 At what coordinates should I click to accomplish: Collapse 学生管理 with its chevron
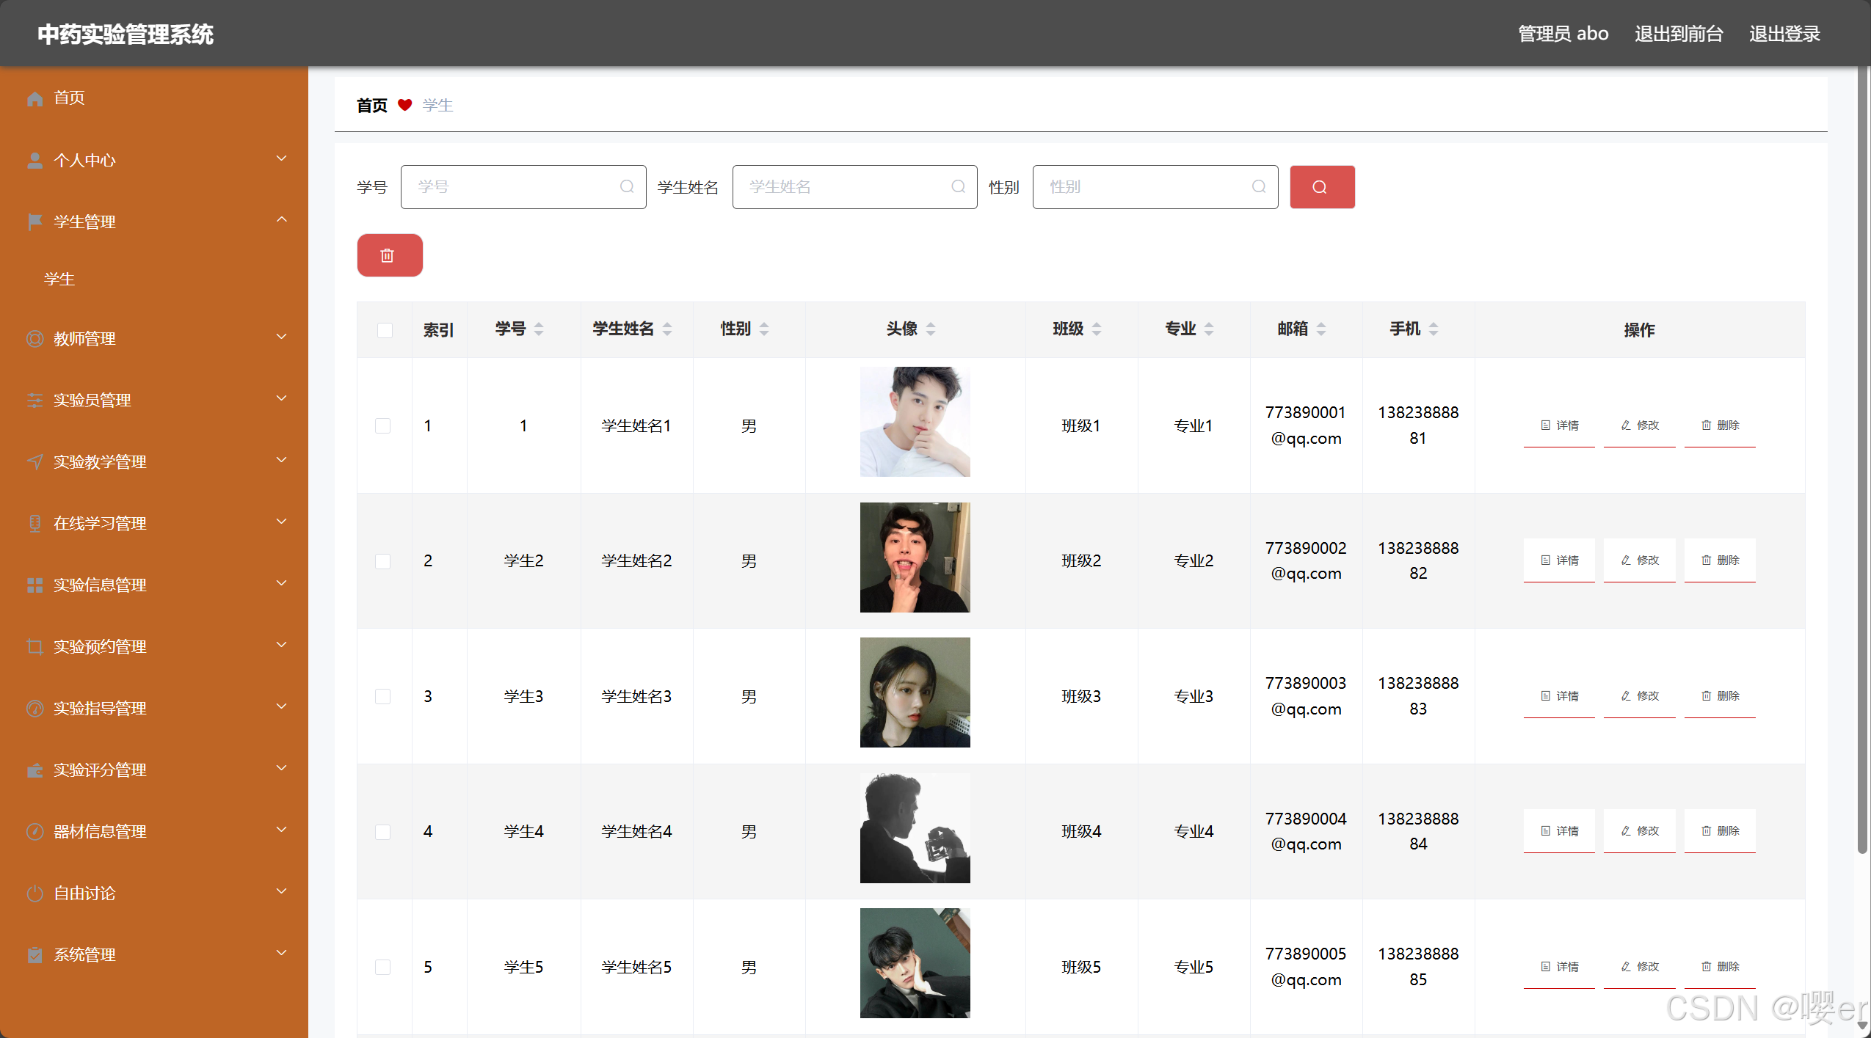(281, 219)
